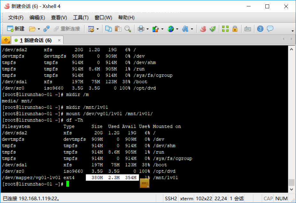Click the New session toolbar button
Image resolution: width=296 pixels, height=203 pixels.
click(x=16, y=29)
